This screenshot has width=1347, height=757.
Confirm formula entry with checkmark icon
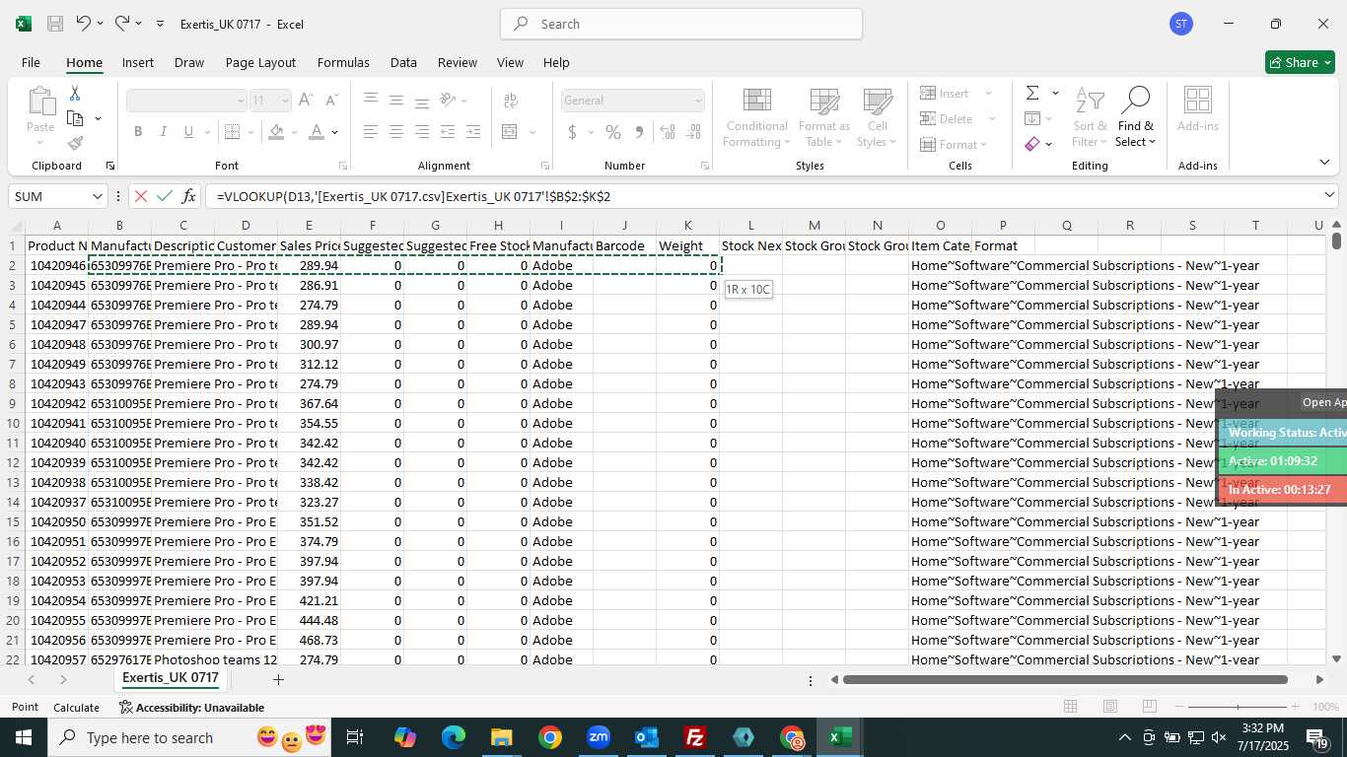[x=165, y=196]
